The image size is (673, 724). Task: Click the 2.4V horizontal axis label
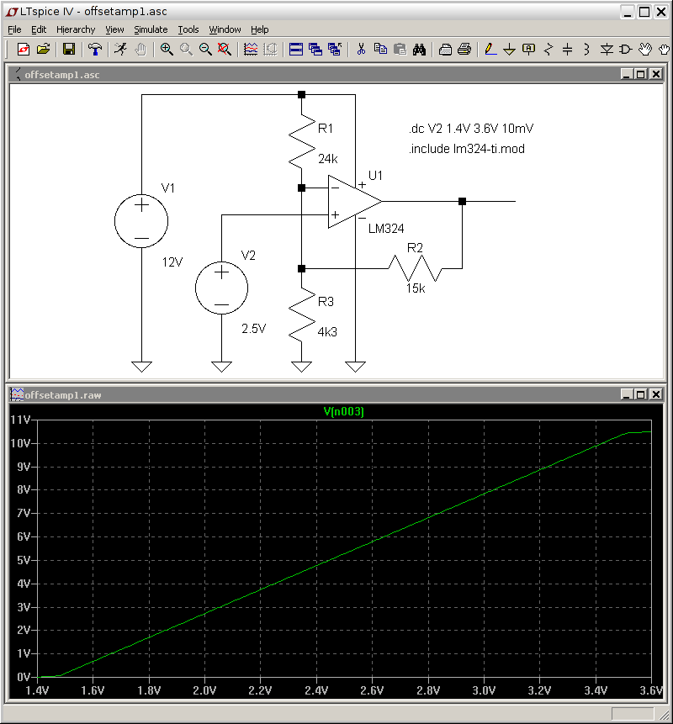click(316, 690)
